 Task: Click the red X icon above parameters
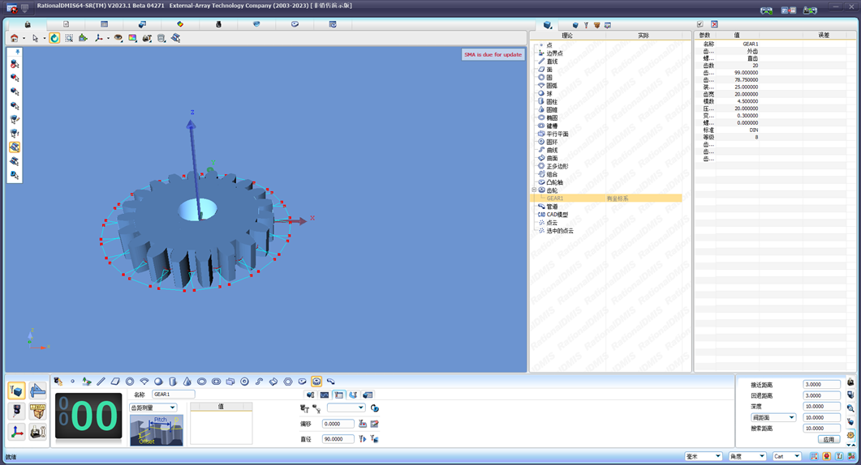point(714,25)
